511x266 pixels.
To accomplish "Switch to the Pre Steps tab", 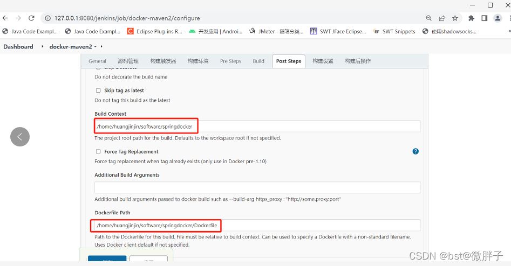I will point(230,61).
